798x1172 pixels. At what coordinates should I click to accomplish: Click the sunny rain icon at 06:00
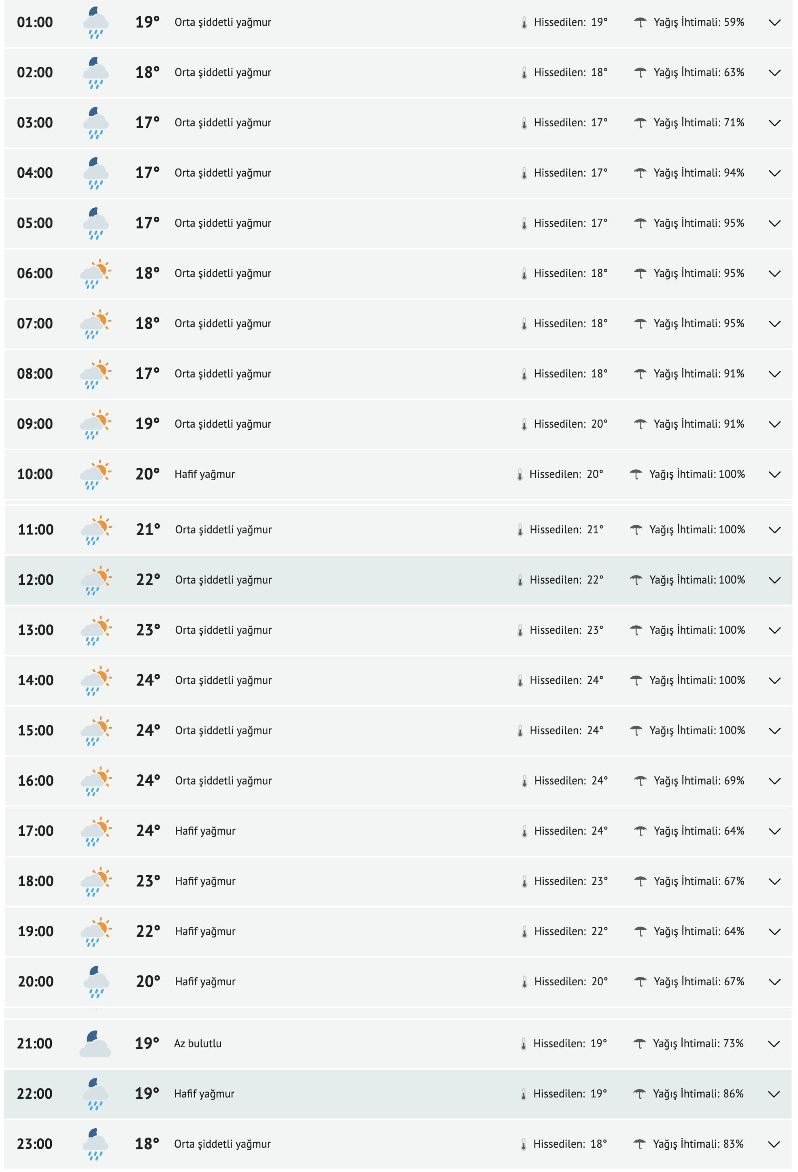click(95, 274)
